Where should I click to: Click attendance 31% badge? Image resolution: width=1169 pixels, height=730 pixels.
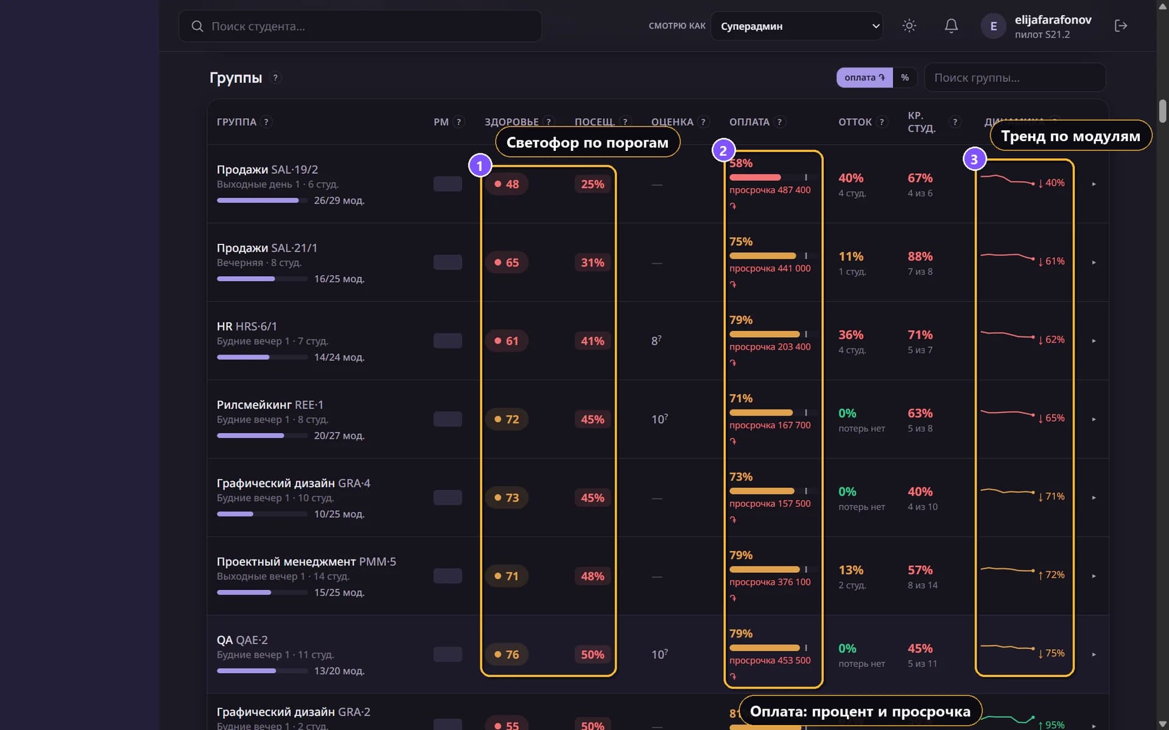click(592, 262)
